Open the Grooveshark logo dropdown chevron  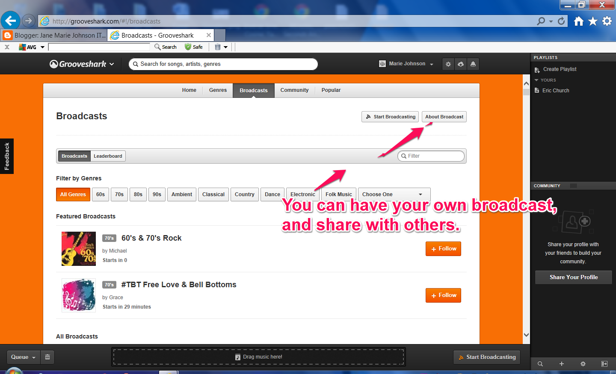pos(112,64)
